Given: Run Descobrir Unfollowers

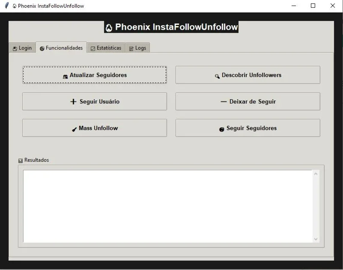Looking at the screenshot, I should click(x=248, y=75).
